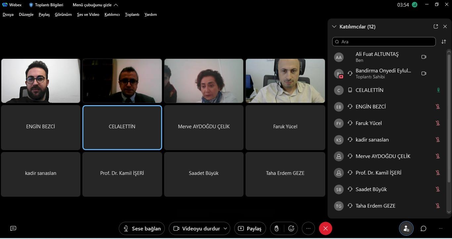Click the closed captions icon
Image resolution: width=452 pixels, height=239 pixels.
click(x=13, y=228)
